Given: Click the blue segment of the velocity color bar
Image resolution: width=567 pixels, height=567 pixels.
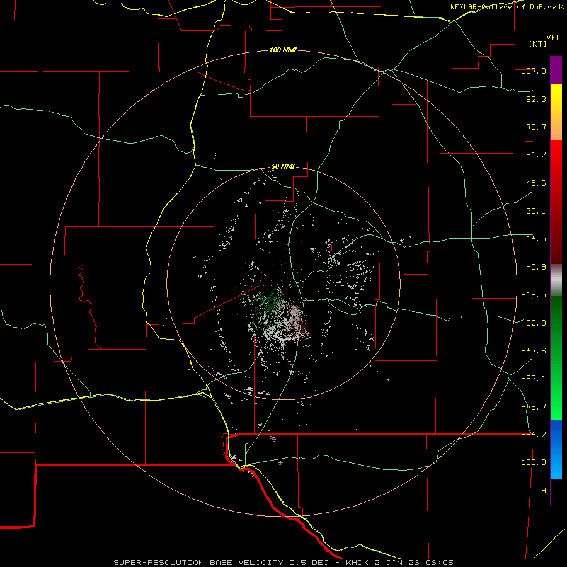Looking at the screenshot, I should click(556, 449).
